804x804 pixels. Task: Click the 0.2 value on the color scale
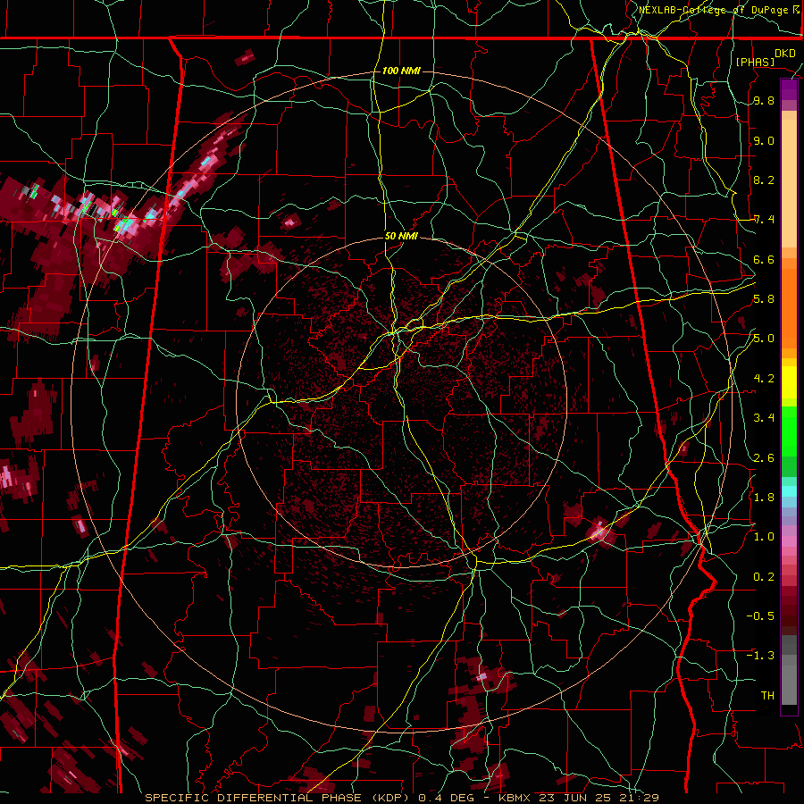point(764,577)
